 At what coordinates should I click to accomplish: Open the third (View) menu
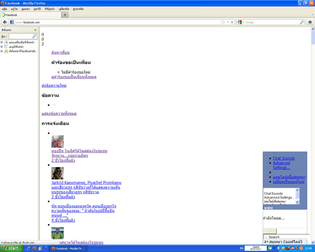(26, 9)
